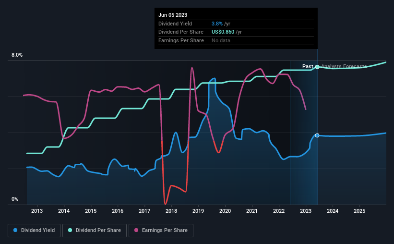Click the teal data point marker near Past
Screen dimensions: 394x244
coord(317,67)
